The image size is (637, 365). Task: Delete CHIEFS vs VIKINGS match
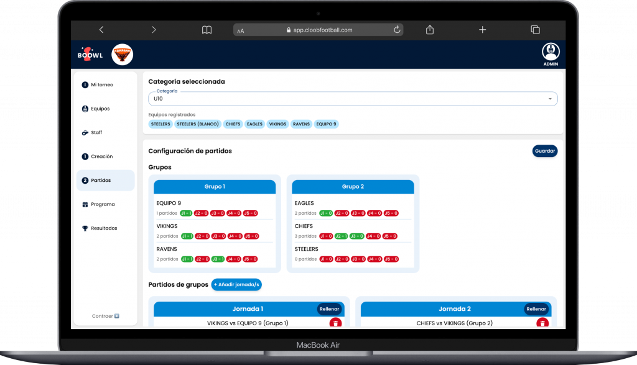(542, 323)
